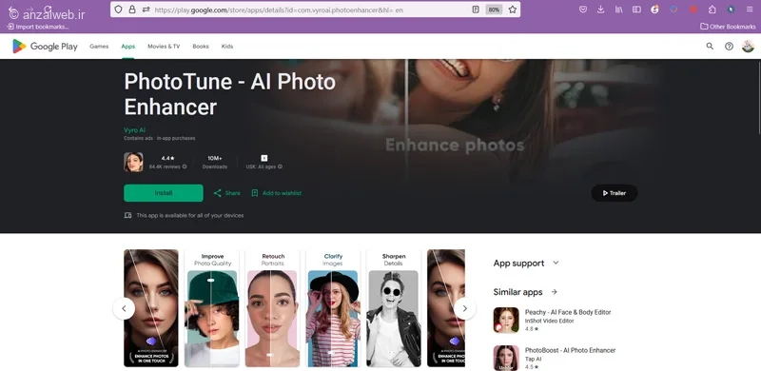
Task: Open the Pocket save icon
Action: pyautogui.click(x=583, y=10)
